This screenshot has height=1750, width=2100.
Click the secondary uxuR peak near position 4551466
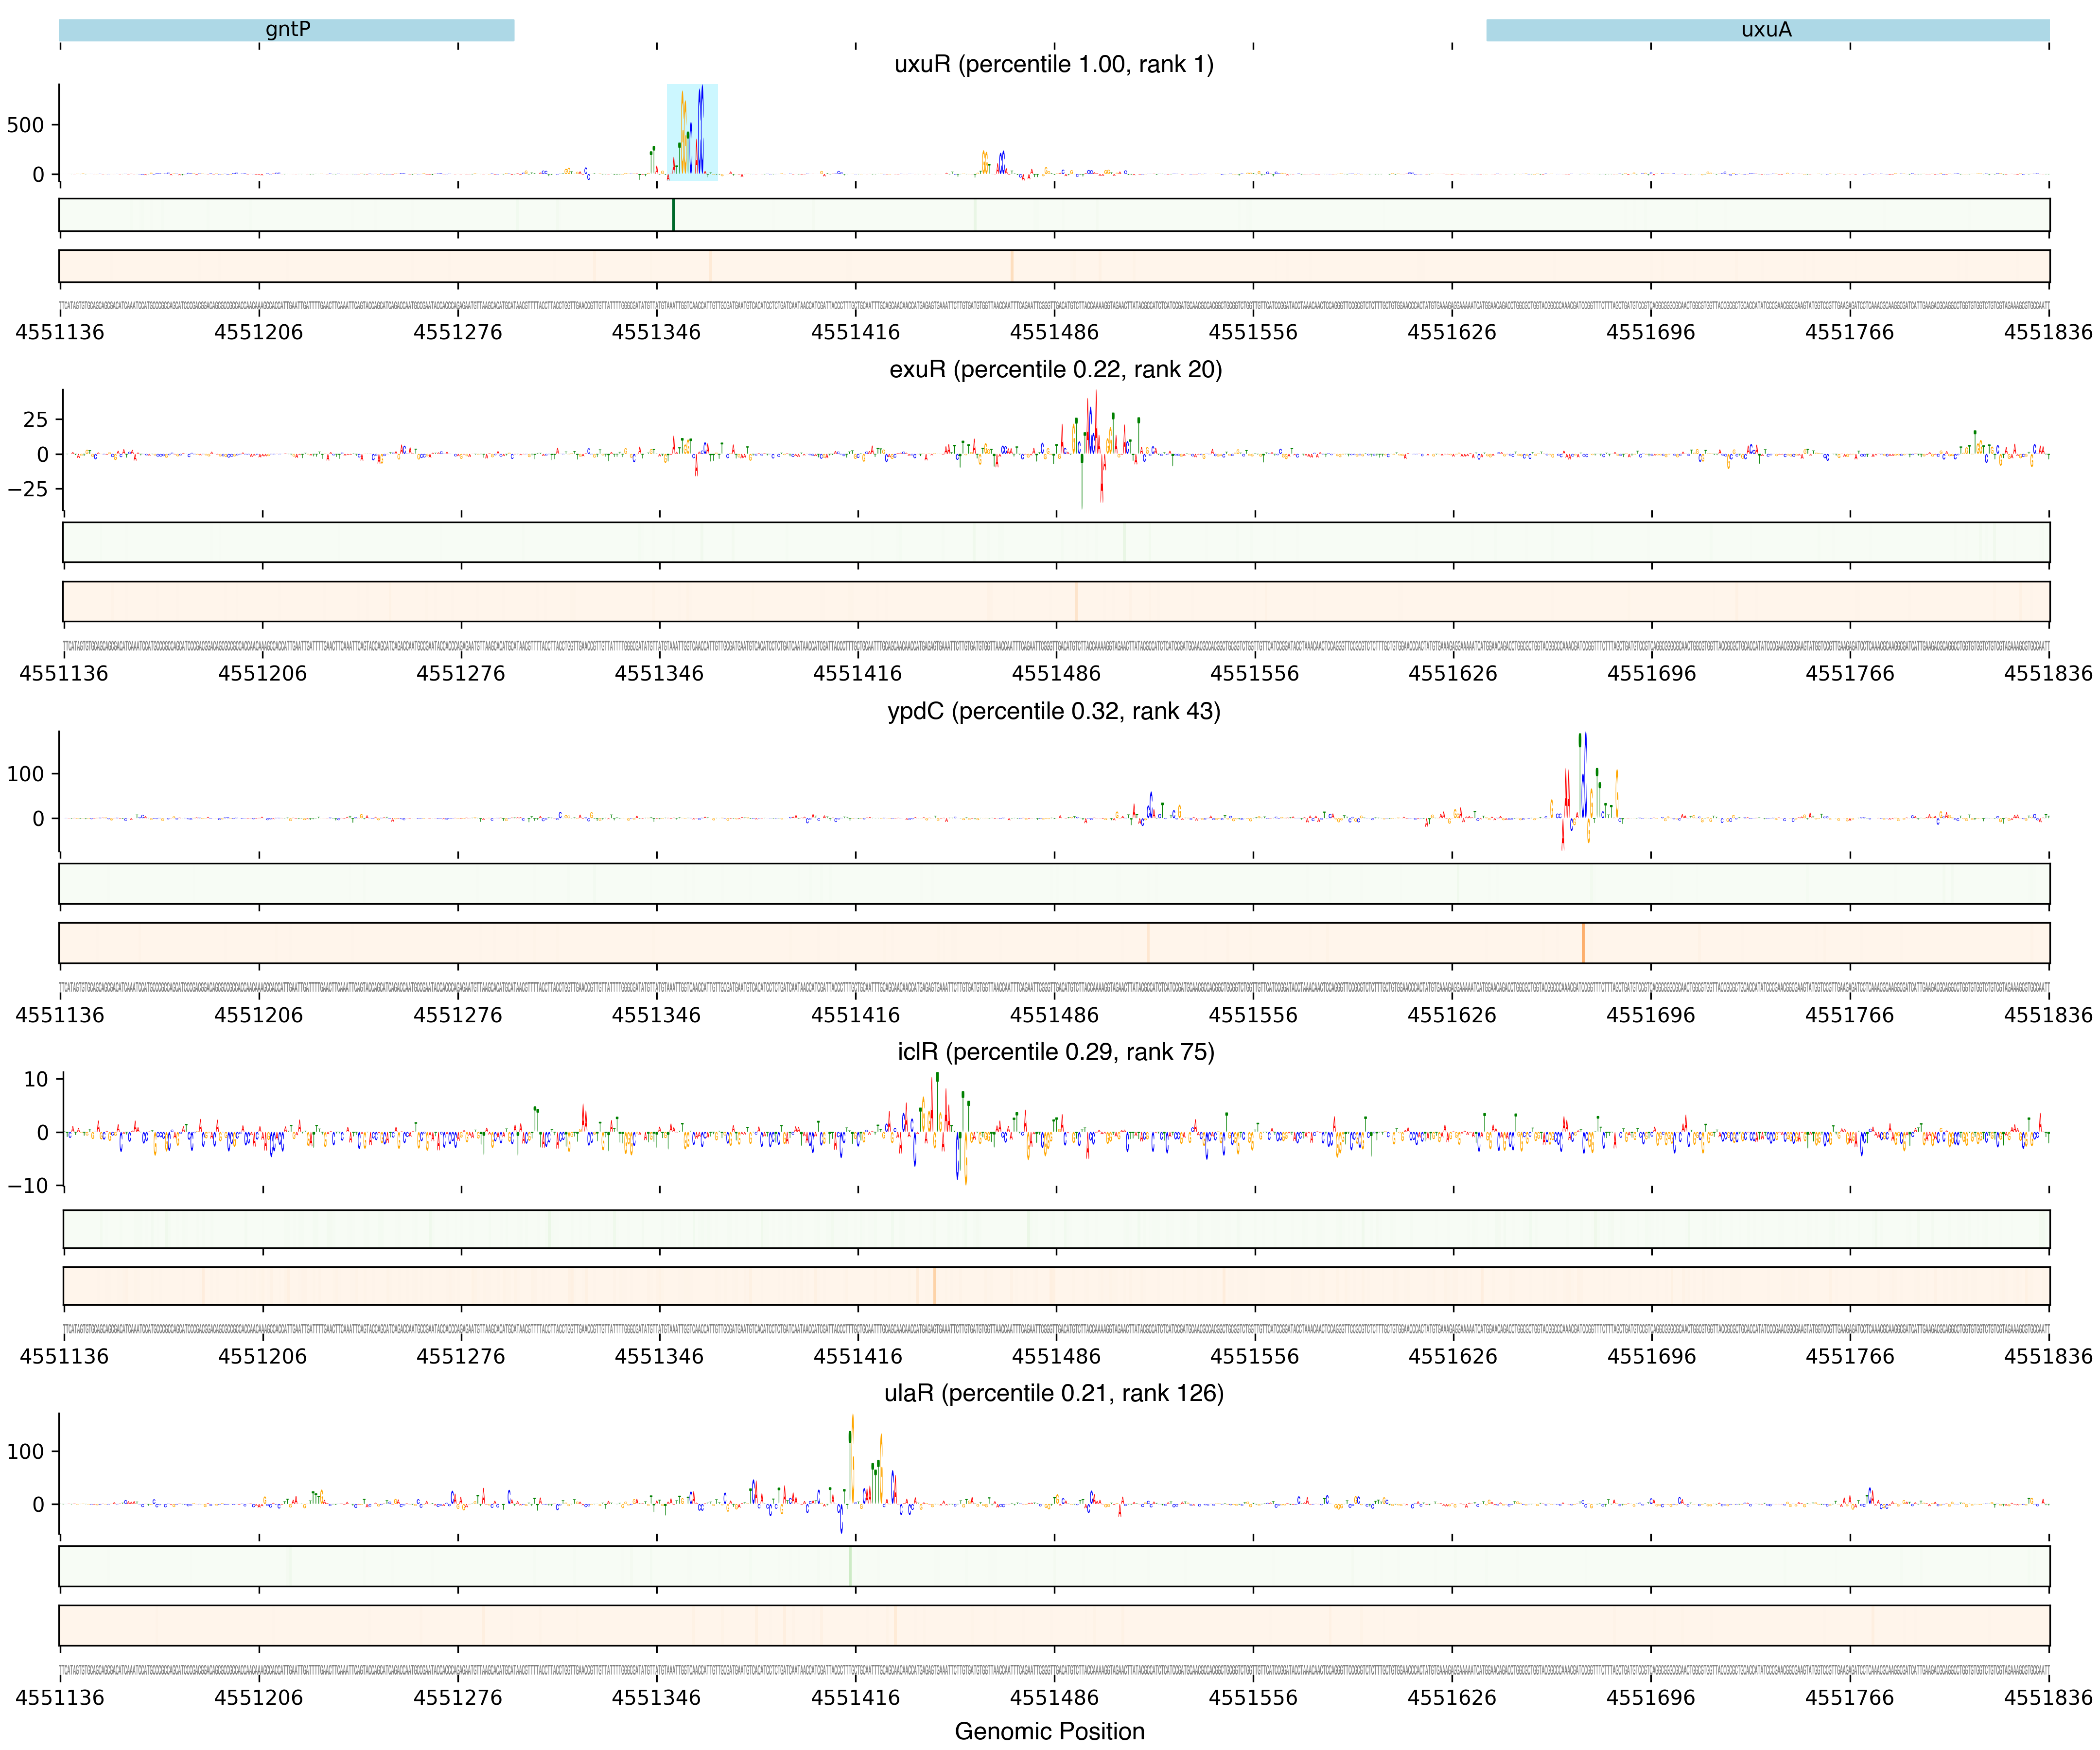click(x=994, y=163)
